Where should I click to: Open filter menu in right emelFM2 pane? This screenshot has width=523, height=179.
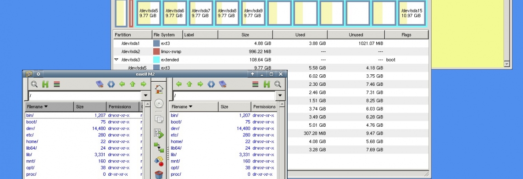(256, 84)
